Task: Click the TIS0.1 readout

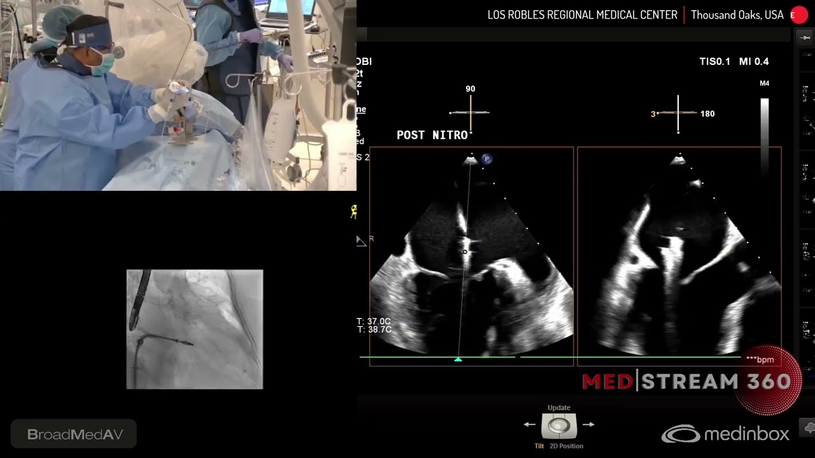Action: pos(714,62)
